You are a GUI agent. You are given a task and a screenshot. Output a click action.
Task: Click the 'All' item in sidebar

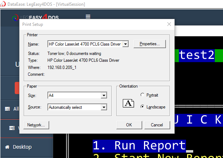pyautogui.click(x=16, y=109)
